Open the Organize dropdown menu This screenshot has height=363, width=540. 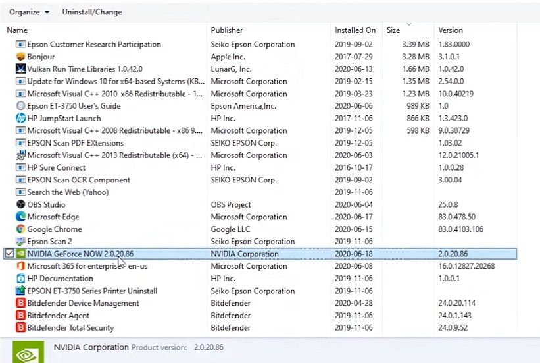[x=30, y=12]
